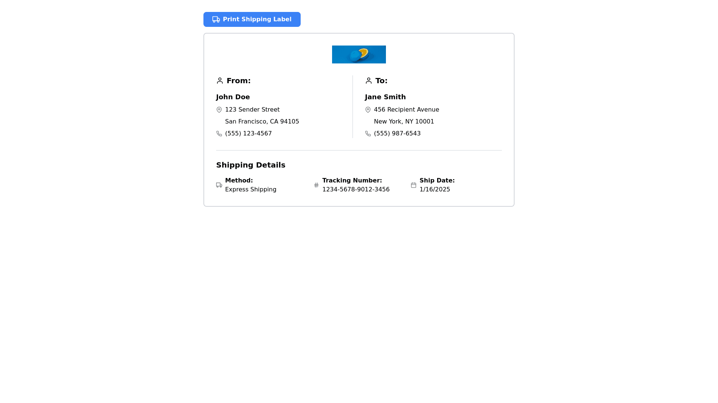Click the 456 Recipient Avenue address line
The image size is (718, 403).
406,110
